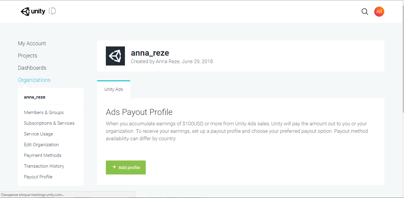Click the anna_reze organization Unity logo
This screenshot has width=404, height=198.
[x=115, y=56]
